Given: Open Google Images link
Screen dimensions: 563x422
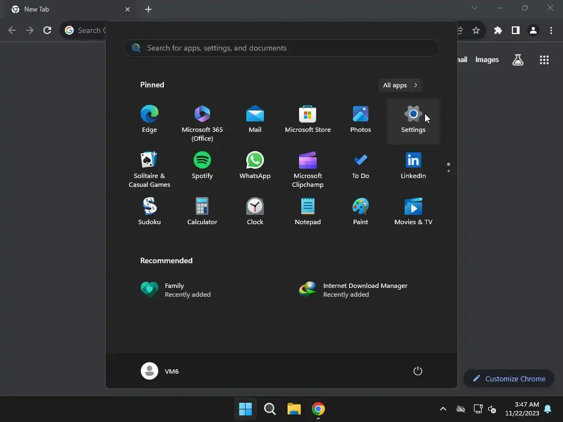Looking at the screenshot, I should pos(487,60).
